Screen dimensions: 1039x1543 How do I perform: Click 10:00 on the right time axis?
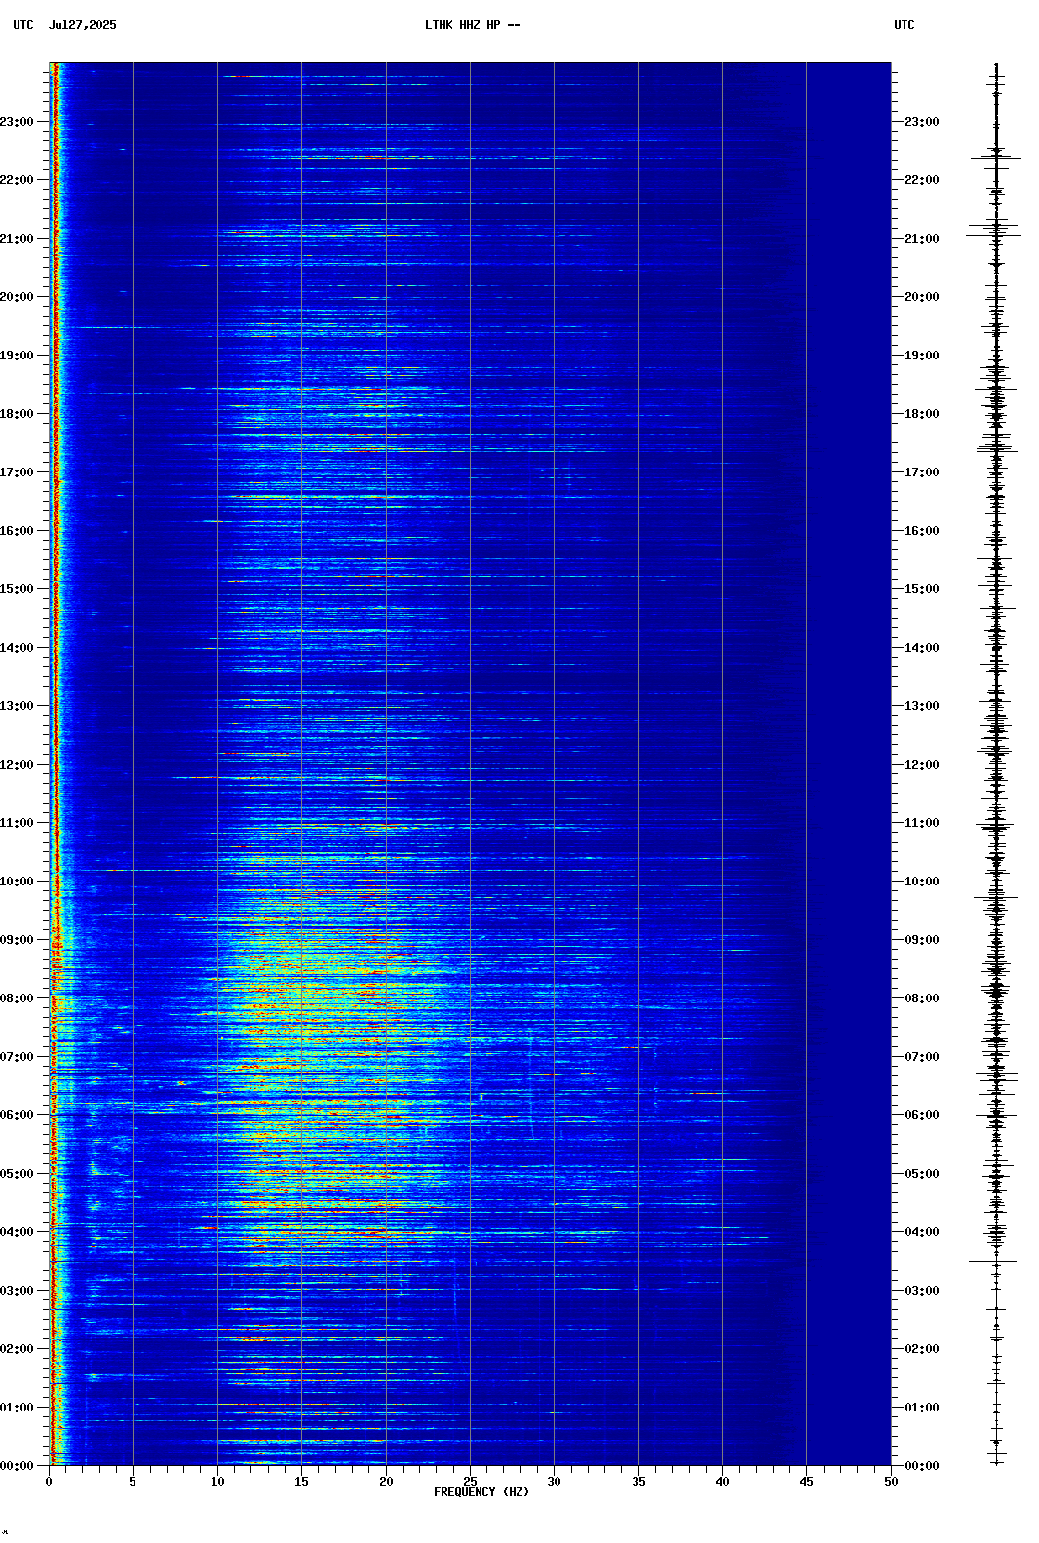(922, 882)
